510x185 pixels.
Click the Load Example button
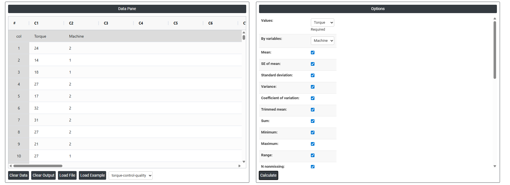[x=92, y=176]
